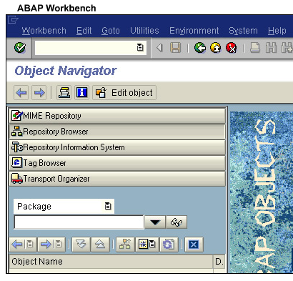Screen dimensions: 293x281
Task: Open the Goto menu
Action: [111, 31]
